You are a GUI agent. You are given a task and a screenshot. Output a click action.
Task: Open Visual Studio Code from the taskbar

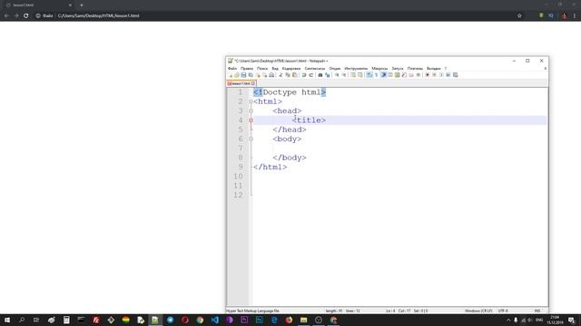pyautogui.click(x=214, y=320)
